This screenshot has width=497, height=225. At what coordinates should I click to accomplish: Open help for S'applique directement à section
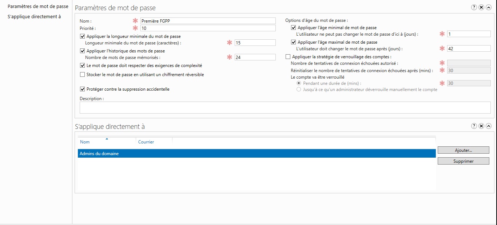[x=474, y=126]
